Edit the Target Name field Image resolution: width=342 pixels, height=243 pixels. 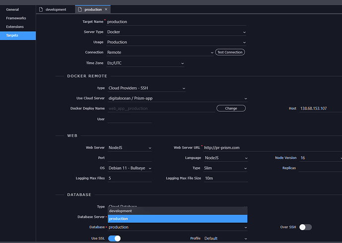[176, 22]
